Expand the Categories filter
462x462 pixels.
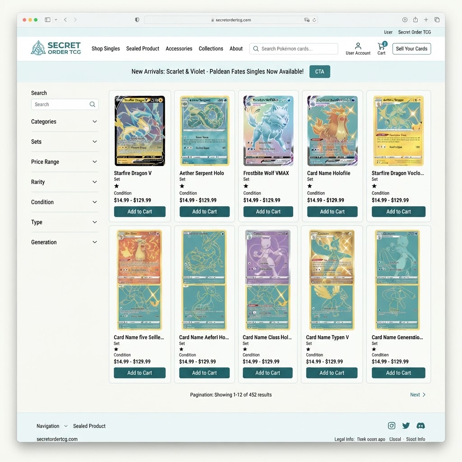point(65,121)
